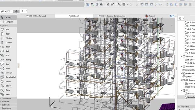Expand the marquee options chevron in info box
The image size is (195, 110).
[12, 12]
